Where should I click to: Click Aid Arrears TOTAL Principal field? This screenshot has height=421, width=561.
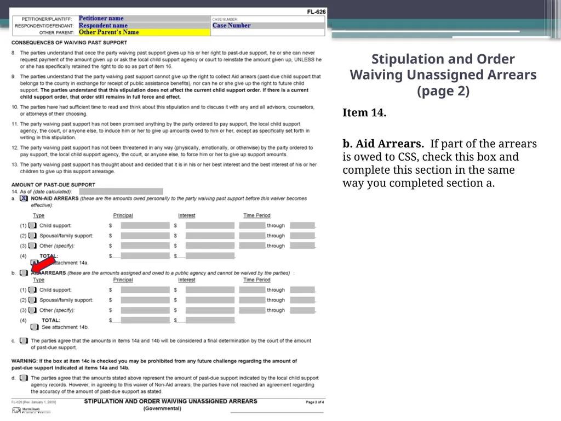(x=145, y=320)
